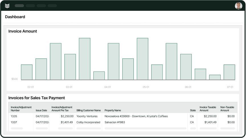Select the first highlighted navigation pill

click(19, 6)
